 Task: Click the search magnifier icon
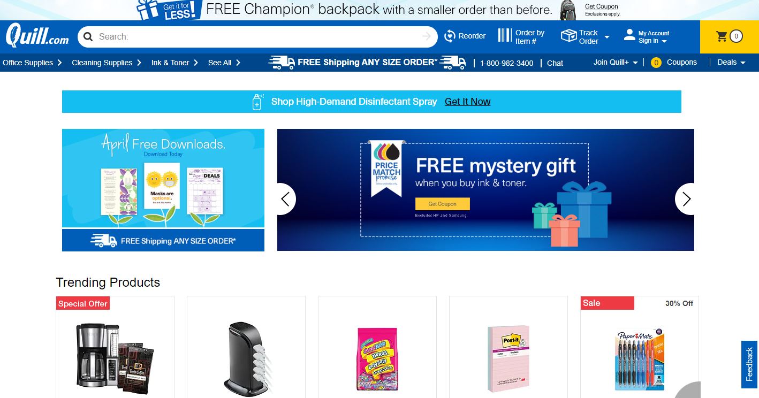point(88,36)
